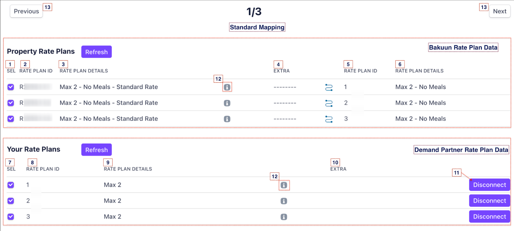Uncheck first Property Rate Plans row checkbox

pos(11,87)
